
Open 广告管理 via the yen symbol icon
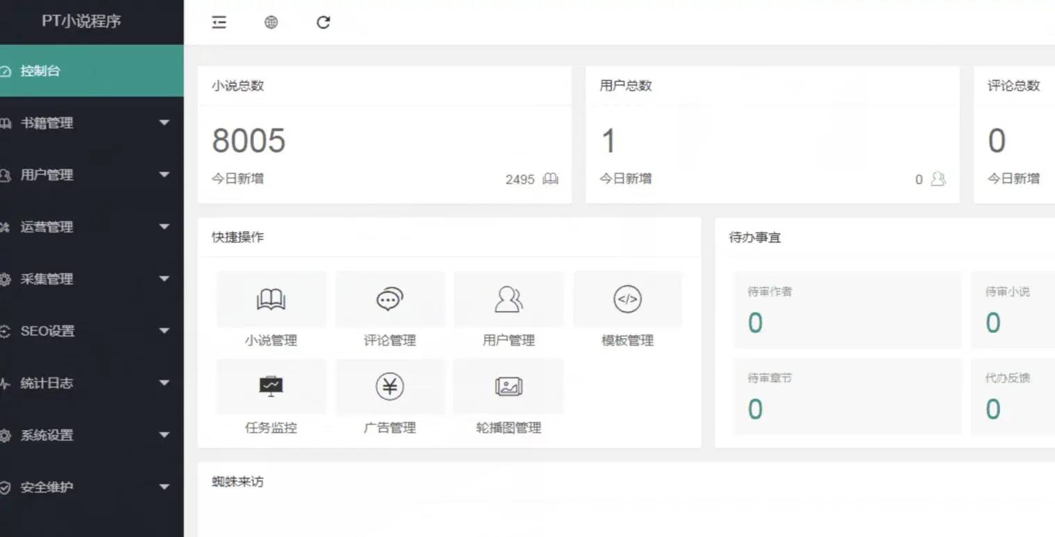(390, 387)
